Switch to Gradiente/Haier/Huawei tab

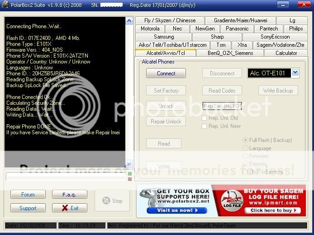[x=241, y=20]
